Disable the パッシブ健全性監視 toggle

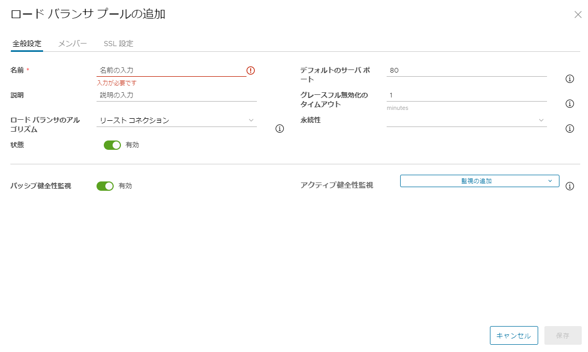[x=105, y=186]
